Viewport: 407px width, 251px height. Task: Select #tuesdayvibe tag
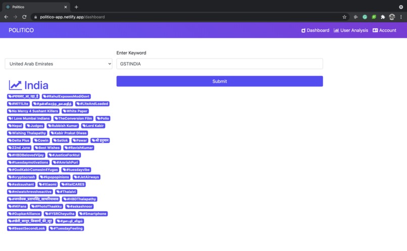point(76,170)
